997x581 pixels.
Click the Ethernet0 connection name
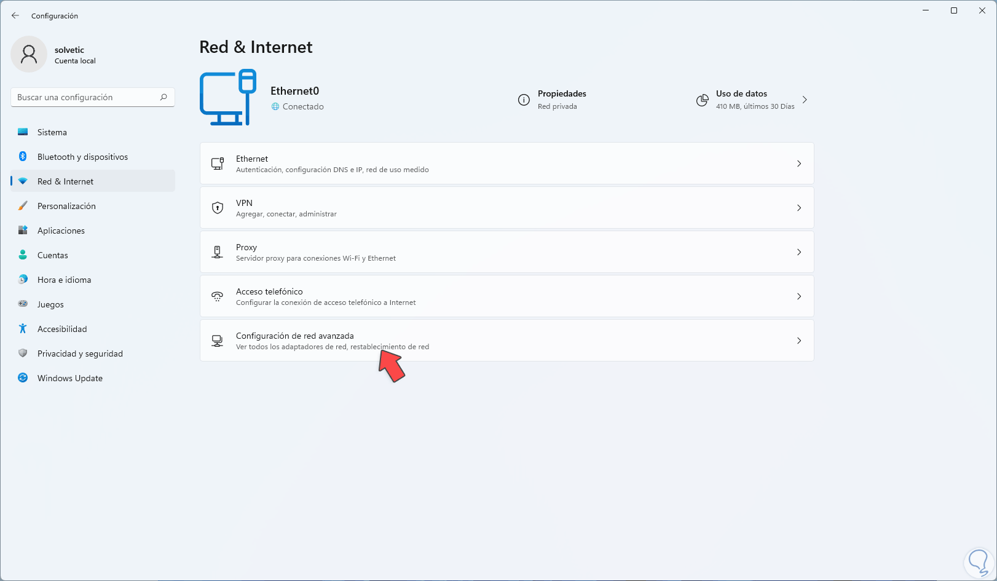295,91
